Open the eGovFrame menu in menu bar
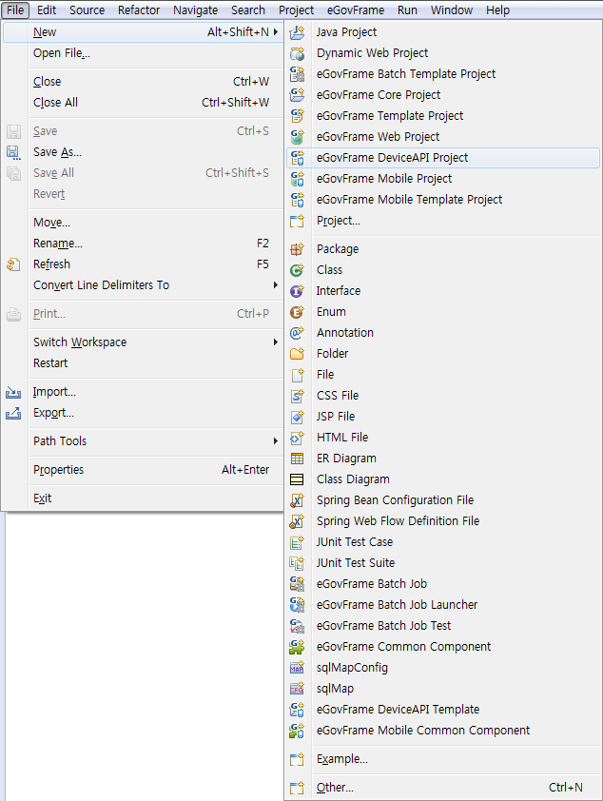 356,10
